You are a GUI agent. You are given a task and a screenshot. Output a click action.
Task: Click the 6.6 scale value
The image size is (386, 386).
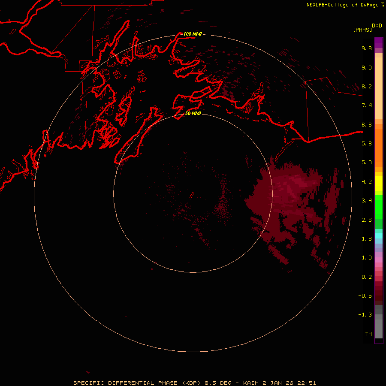[367, 124]
